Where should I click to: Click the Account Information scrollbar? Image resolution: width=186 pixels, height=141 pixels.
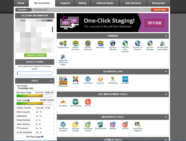coord(52,29)
